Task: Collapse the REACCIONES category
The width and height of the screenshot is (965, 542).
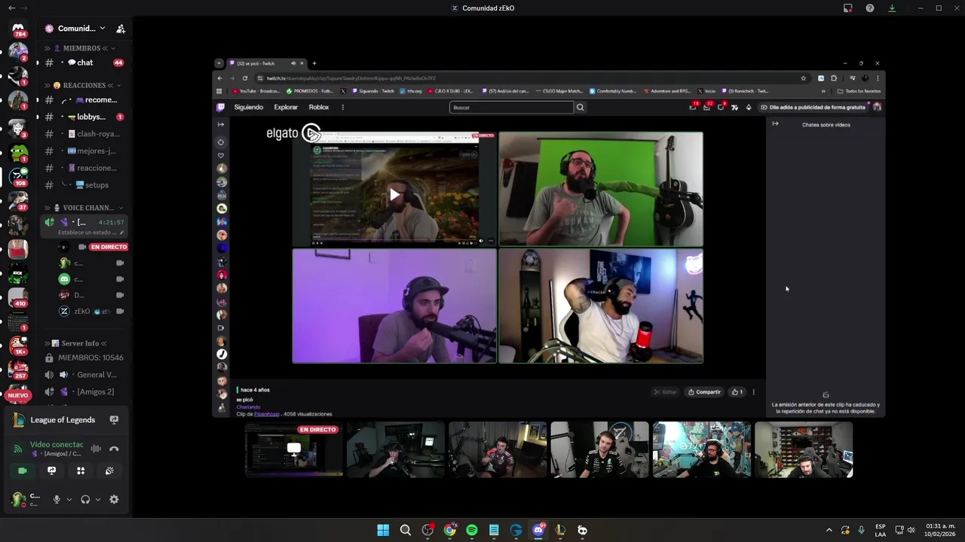Action: pyautogui.click(x=82, y=85)
